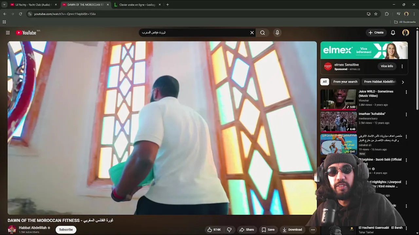Screen dimensions: 419x235
Task: Clear the search box with the X
Action: click(x=252, y=33)
